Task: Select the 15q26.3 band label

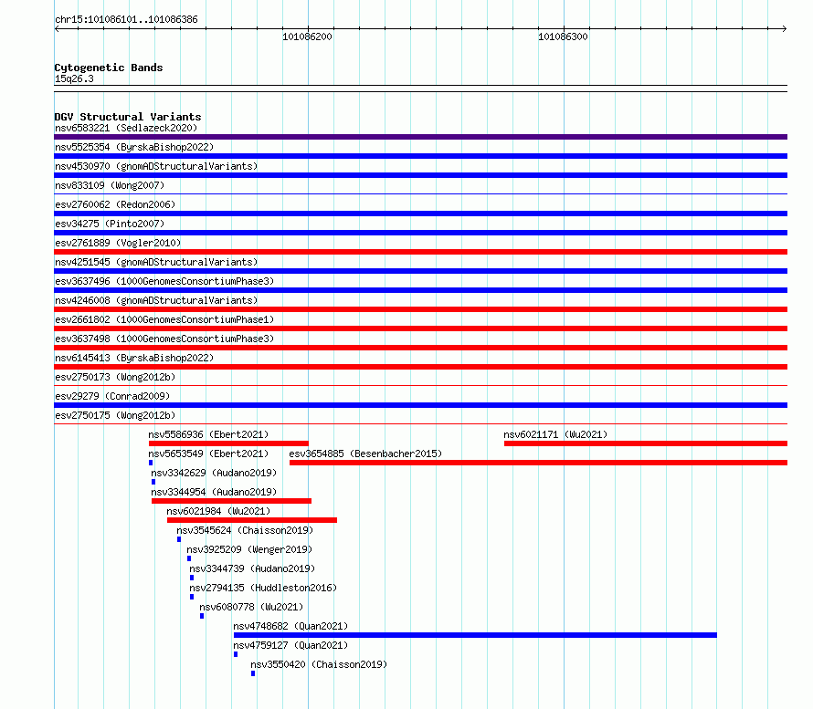Action: coord(74,78)
